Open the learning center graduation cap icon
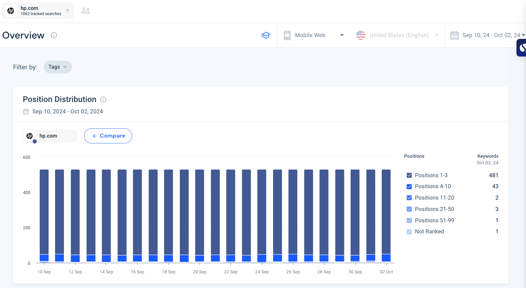This screenshot has height=288, width=526. 266,35
